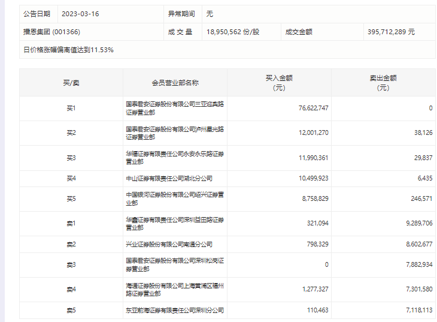Image resolution: width=437 pixels, height=322 pixels.
Task: Click 华福证券永安永乐路证券营业部 name
Action: coord(175,158)
